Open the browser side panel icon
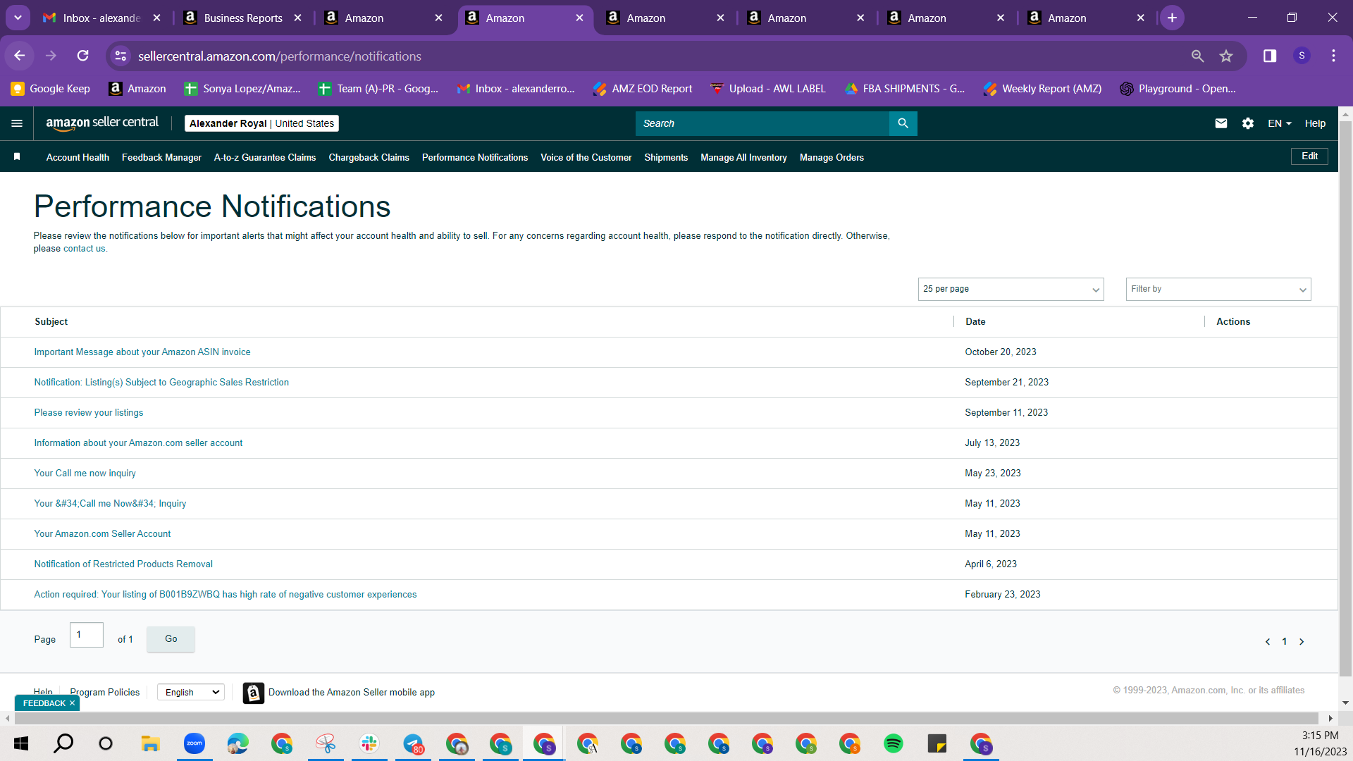This screenshot has width=1353, height=761. click(1270, 56)
